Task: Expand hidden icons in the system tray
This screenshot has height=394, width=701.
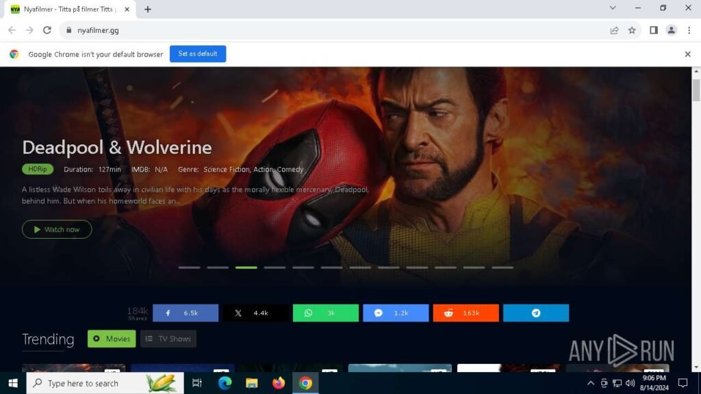Action: click(590, 383)
